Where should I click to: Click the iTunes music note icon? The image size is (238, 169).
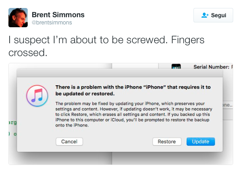37,96
